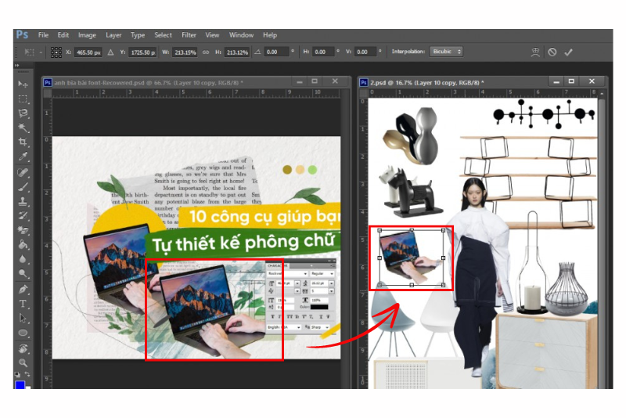Select the Magic Wand tool
The image size is (626, 418).
23,128
